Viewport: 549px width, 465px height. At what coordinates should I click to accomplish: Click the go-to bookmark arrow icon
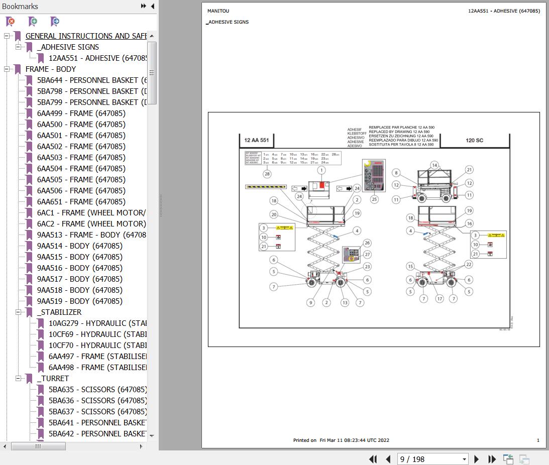tap(55, 22)
